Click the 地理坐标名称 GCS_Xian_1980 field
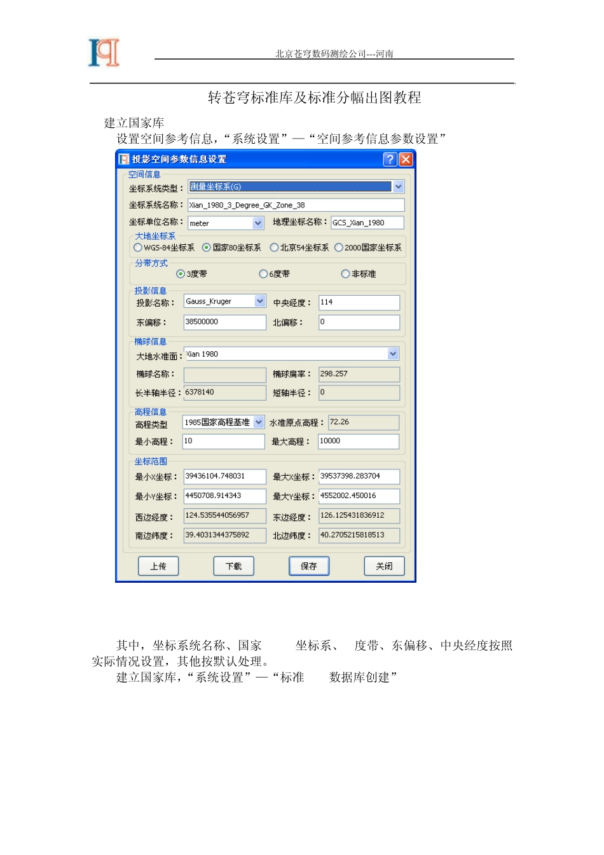The height and width of the screenshot is (855, 604). coord(367,223)
